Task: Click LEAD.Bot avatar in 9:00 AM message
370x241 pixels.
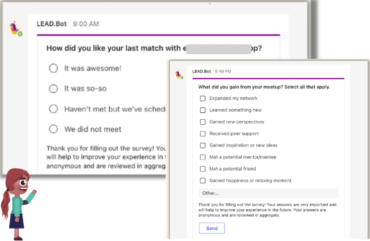Action: (x=15, y=28)
